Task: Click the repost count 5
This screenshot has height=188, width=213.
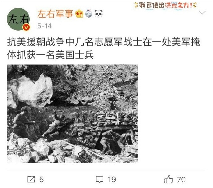Action: coord(41,179)
